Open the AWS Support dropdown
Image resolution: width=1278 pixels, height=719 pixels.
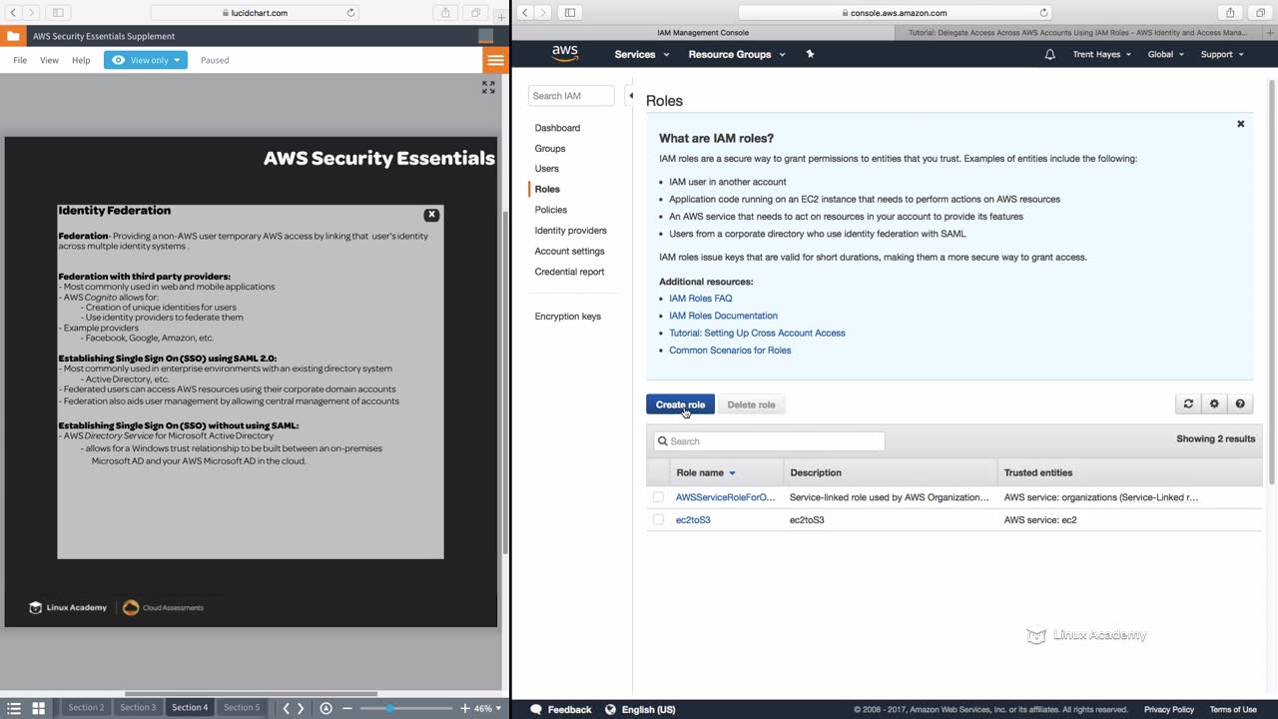click(x=1222, y=54)
